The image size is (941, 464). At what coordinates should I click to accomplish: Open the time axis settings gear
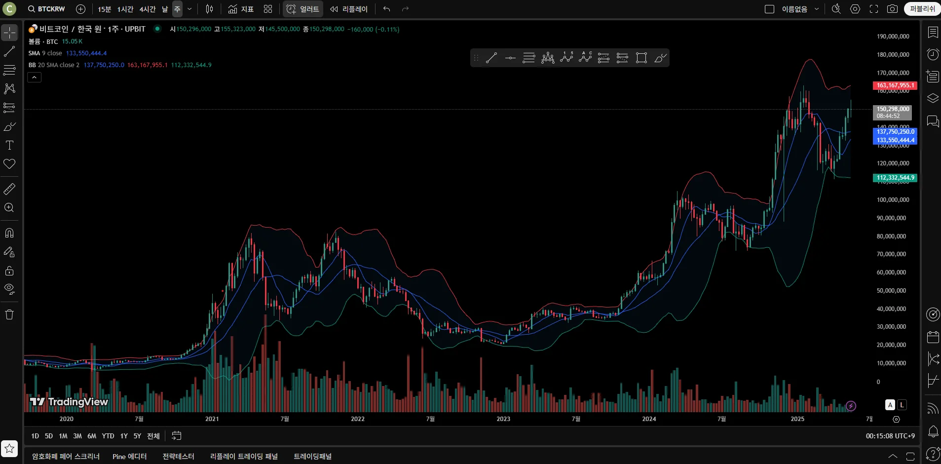click(896, 419)
